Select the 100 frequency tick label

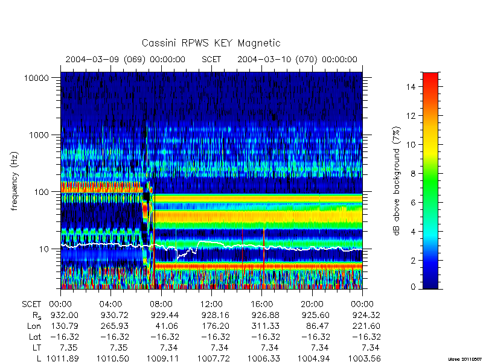42,192
